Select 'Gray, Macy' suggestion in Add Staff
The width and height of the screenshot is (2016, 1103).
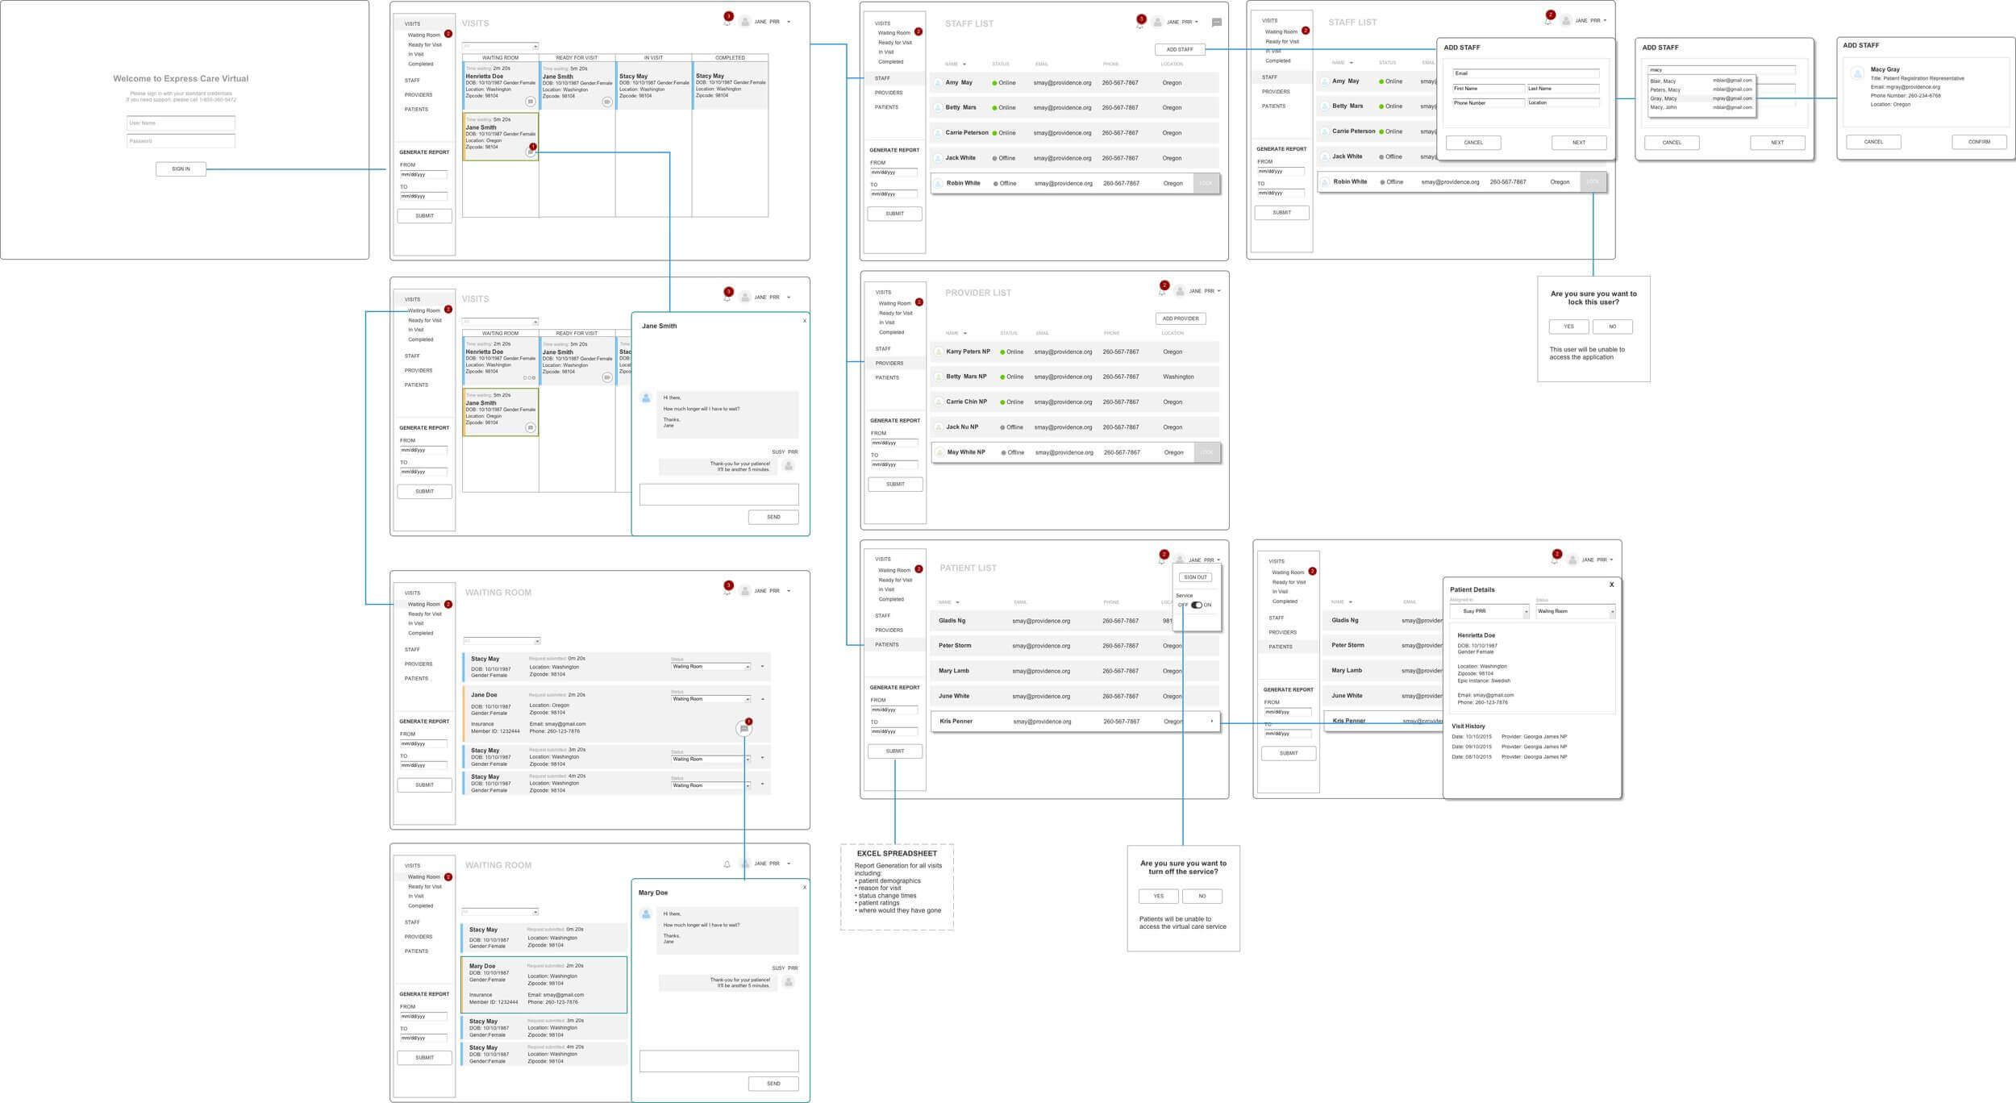tap(1701, 98)
